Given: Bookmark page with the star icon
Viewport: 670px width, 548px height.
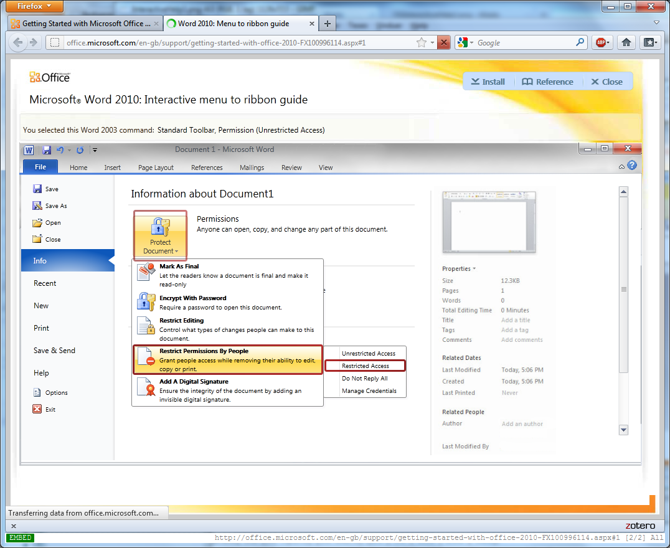Looking at the screenshot, I should coord(422,42).
